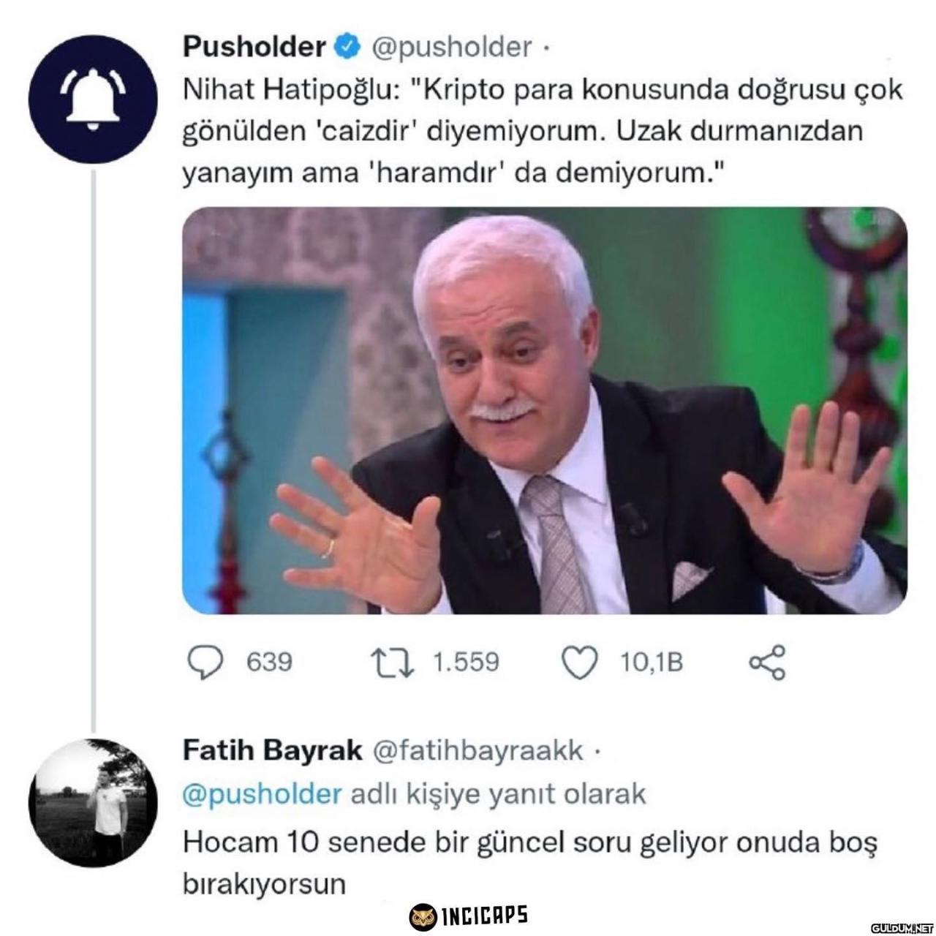936x936 pixels.
Task: Open the tweet's embedded photo
Action: pos(545,410)
